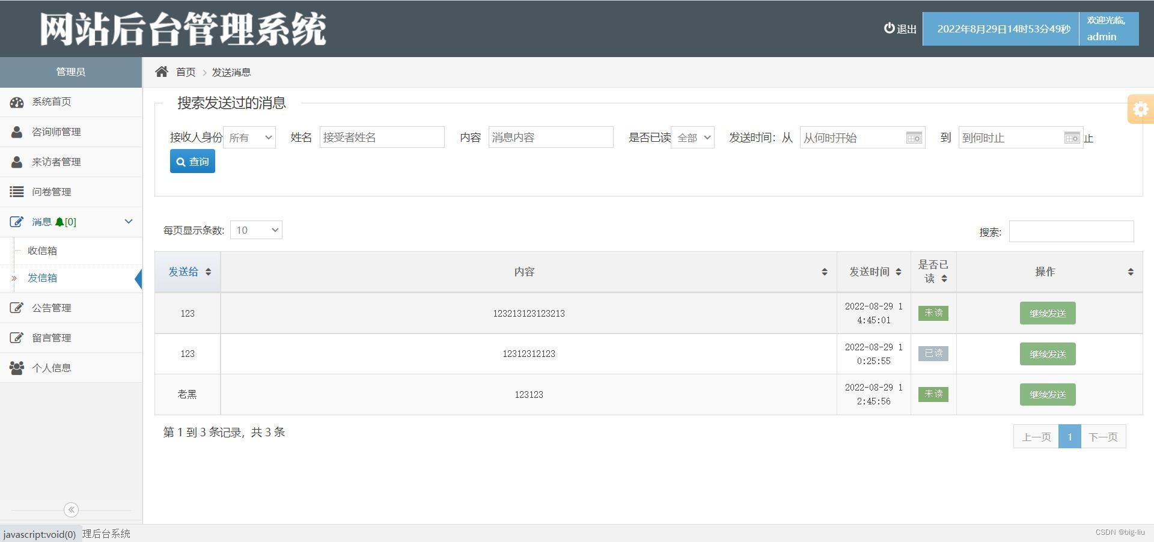
Task: Select 收信箱 submenu item
Action: click(x=42, y=251)
